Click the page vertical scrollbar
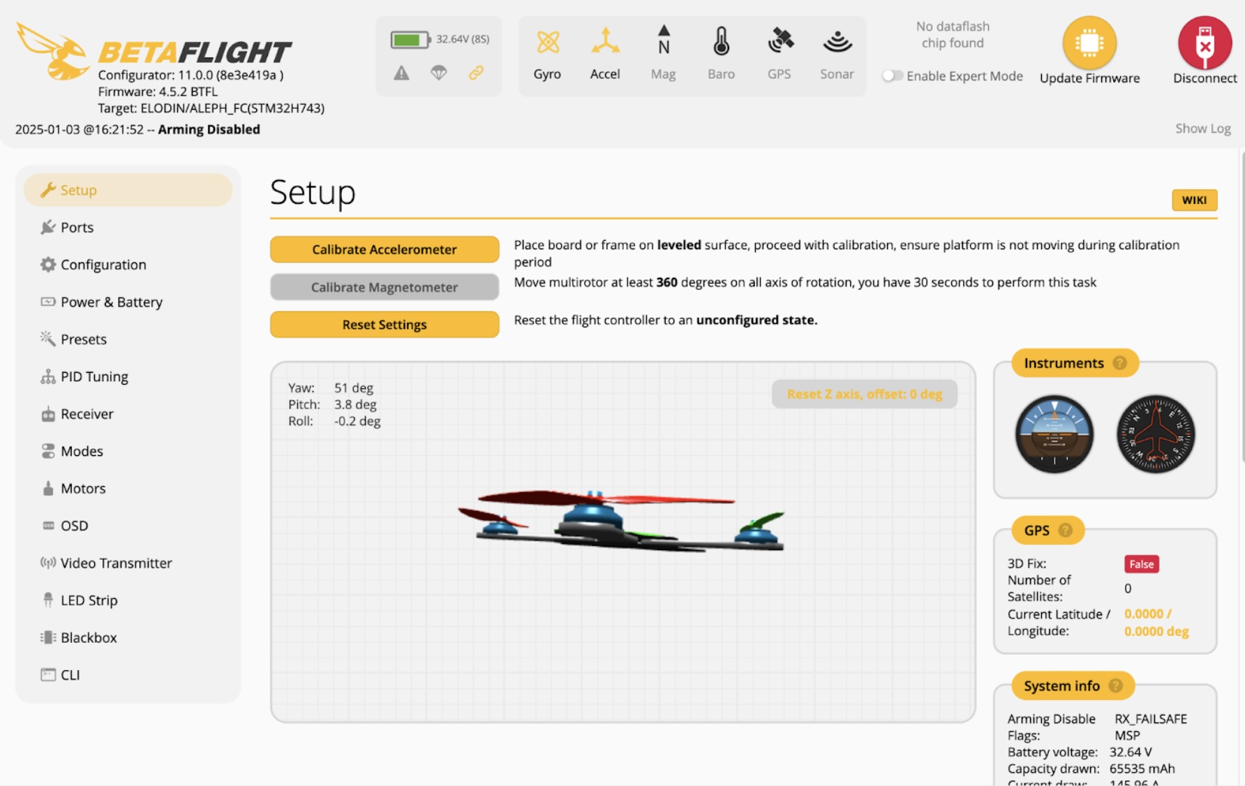1245x786 pixels. tap(1242, 307)
